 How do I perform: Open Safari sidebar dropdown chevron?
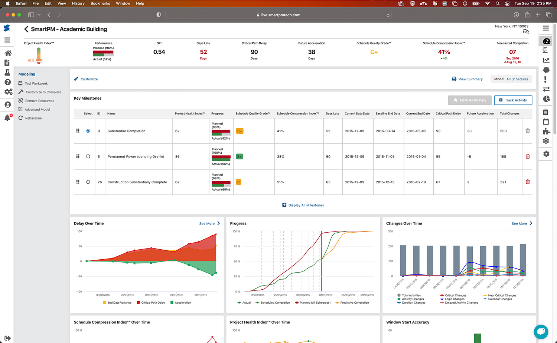coord(39,15)
